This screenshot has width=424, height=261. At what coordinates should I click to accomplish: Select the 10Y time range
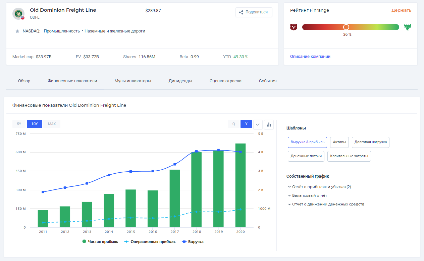[35, 124]
